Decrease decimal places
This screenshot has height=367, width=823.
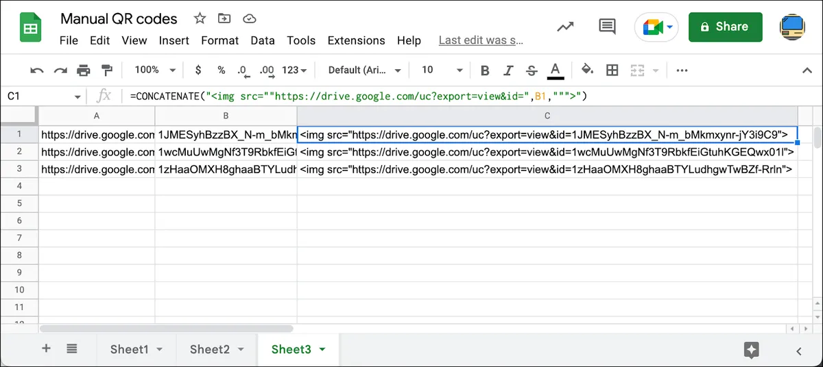point(242,70)
